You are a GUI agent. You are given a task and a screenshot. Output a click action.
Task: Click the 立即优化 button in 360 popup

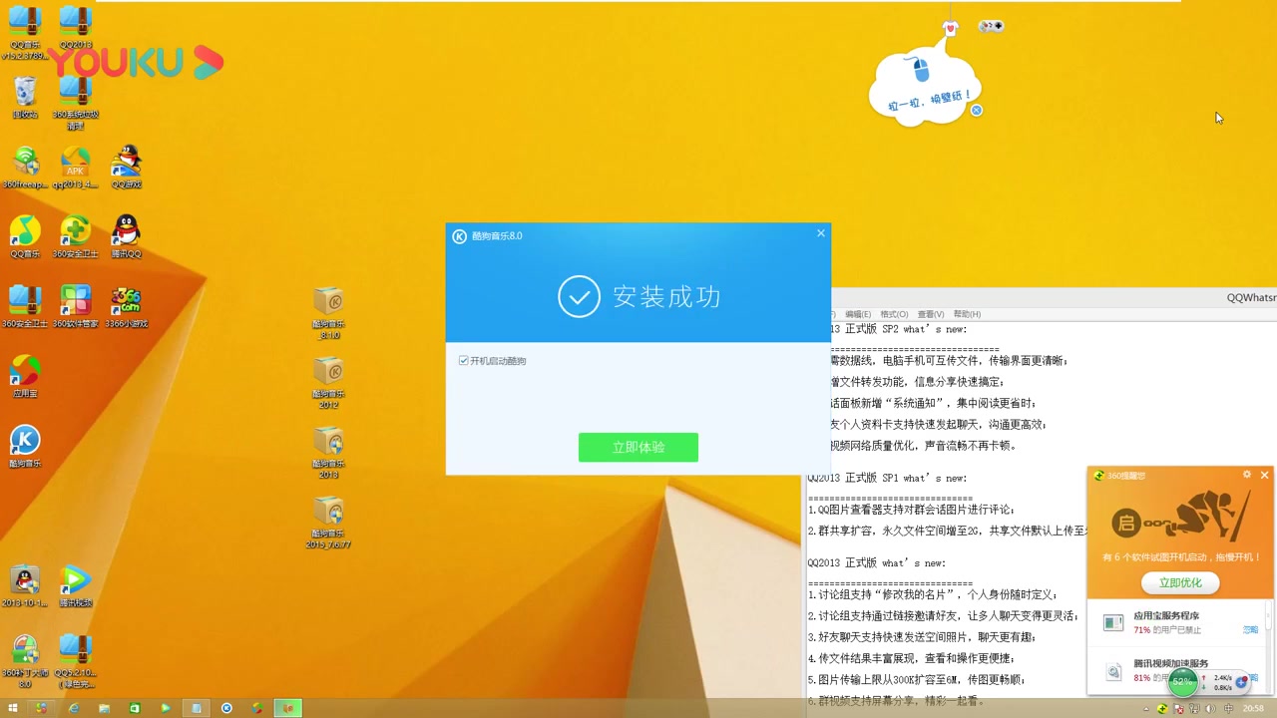click(x=1180, y=582)
